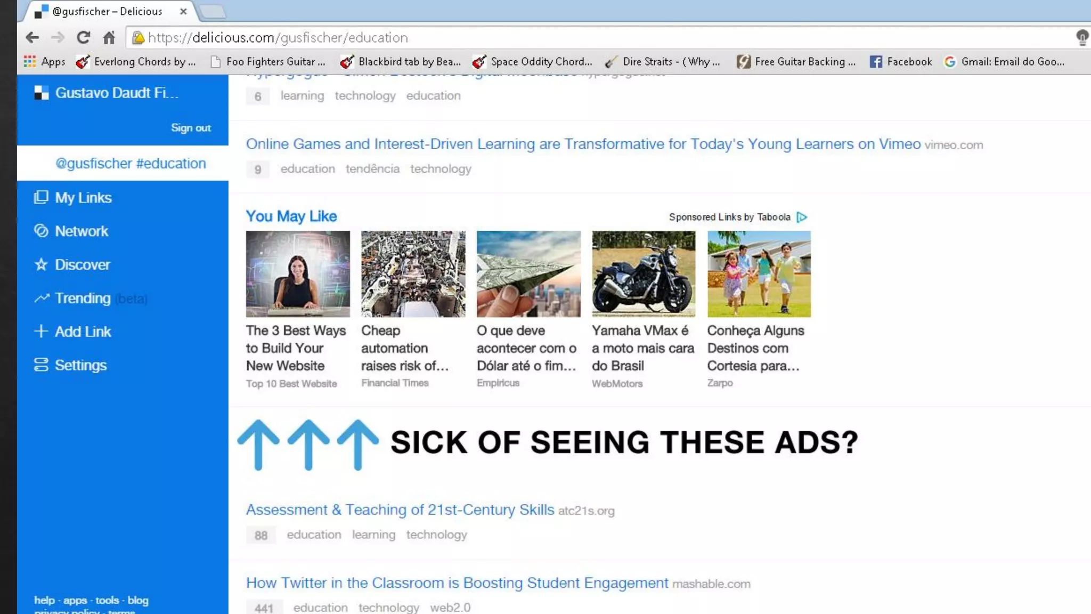Open Assessment & Teaching of 21st-Century Skills link
Viewport: 1091px width, 614px height.
coord(400,510)
